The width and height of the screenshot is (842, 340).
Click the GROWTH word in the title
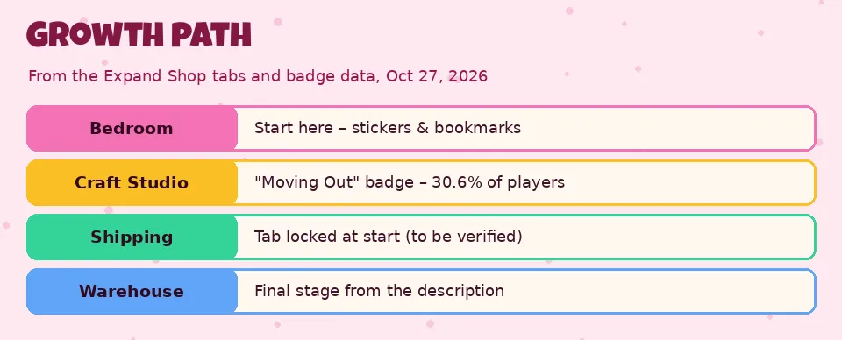tap(95, 35)
